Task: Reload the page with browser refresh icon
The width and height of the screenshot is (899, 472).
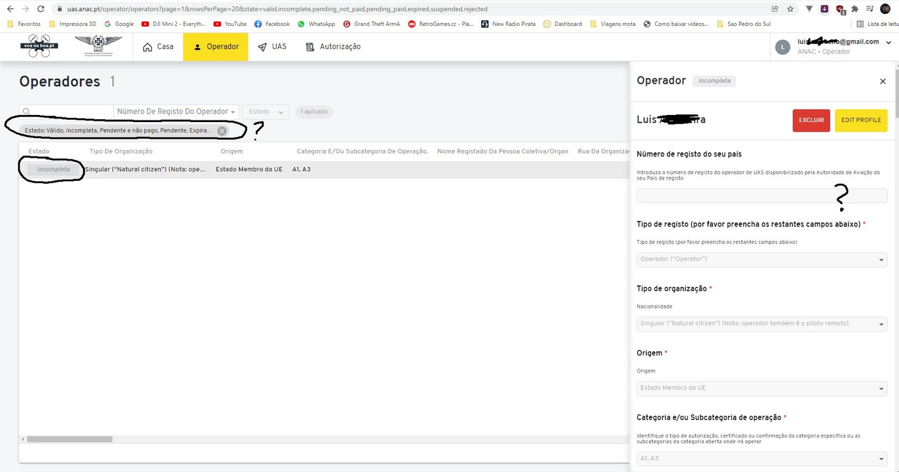Action: (x=41, y=9)
